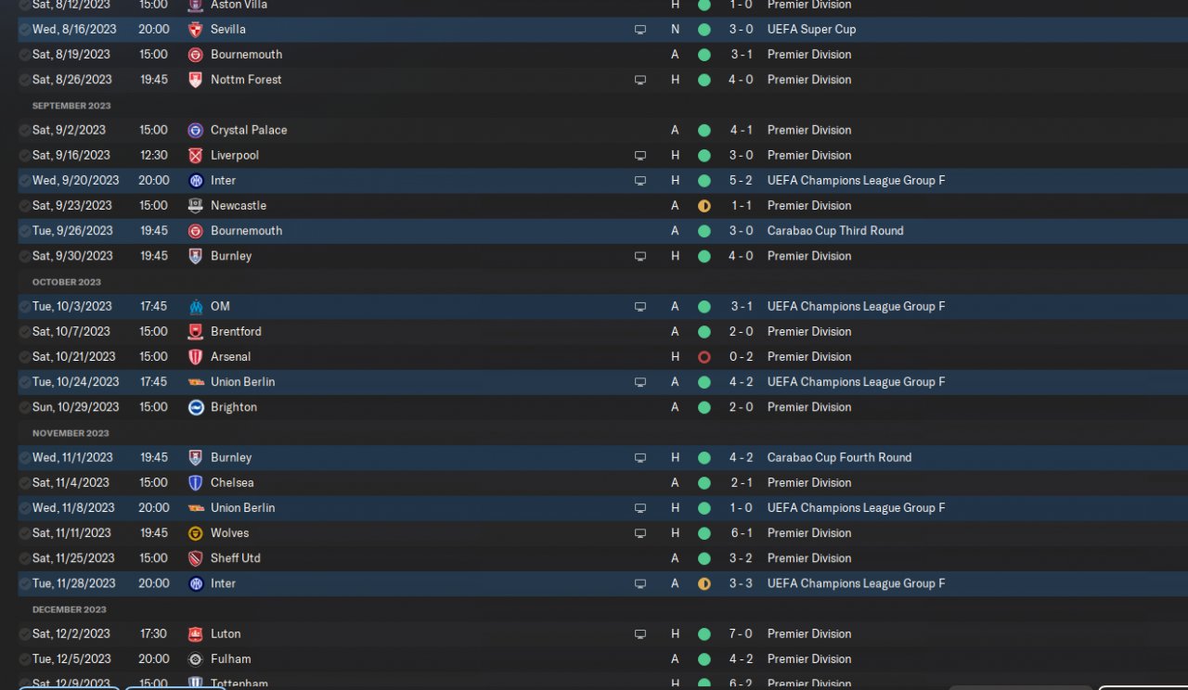Click the orange draw indicator for Newcastle match

point(704,206)
